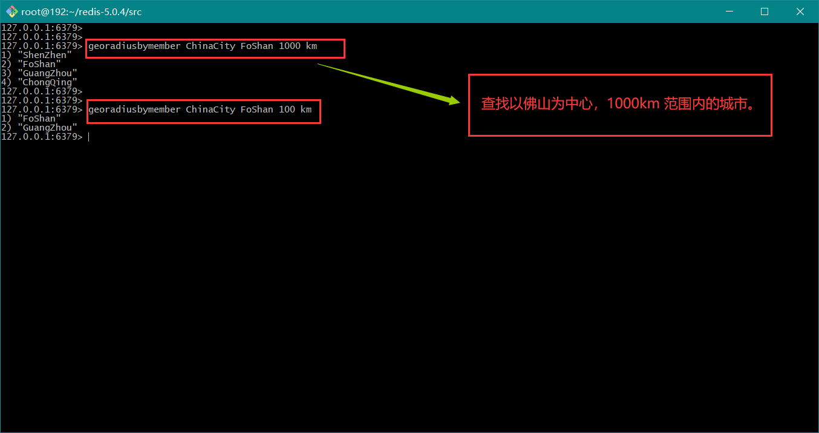The image size is (819, 433).
Task: Click the georadiusbymember command ending in 1000 km
Action: (202, 46)
